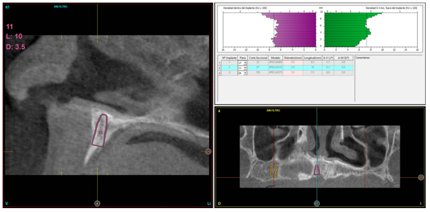Open the Pieza dropdown for implant 2
430x212 pixels.
tap(245, 68)
